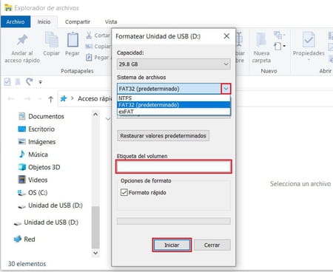Click the quick access star icon in address bar
This screenshot has height=272, width=333.
tap(64, 98)
